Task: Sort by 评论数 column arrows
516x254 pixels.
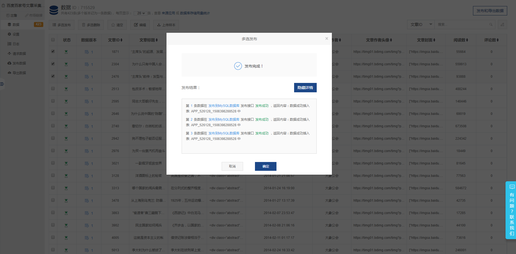Action: pos(498,40)
